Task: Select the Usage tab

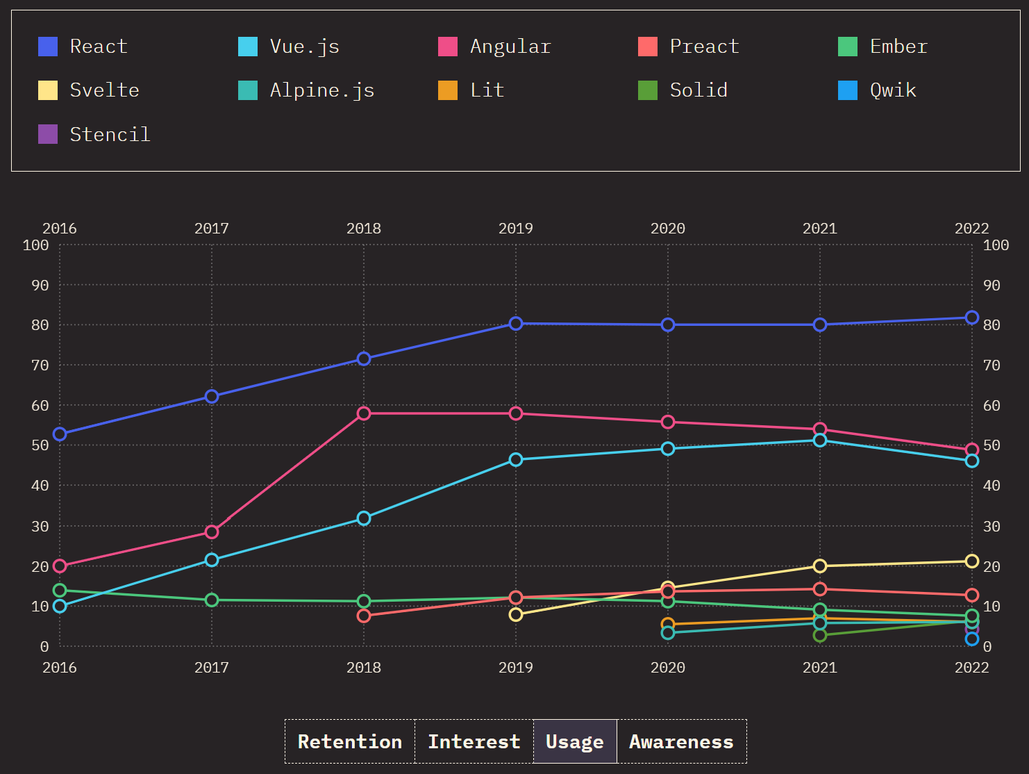Action: 575,741
